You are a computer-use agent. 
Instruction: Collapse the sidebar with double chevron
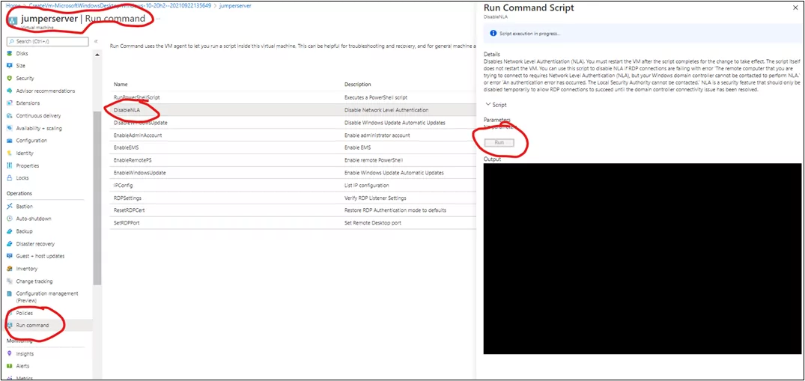tap(96, 41)
